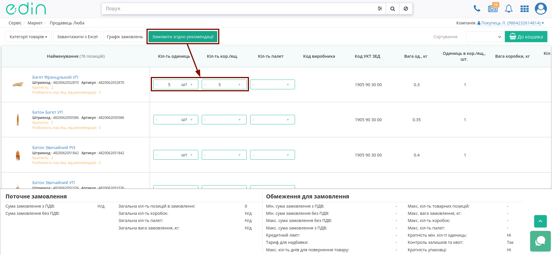Expand company Покупець Л. dropdown

tap(511, 23)
